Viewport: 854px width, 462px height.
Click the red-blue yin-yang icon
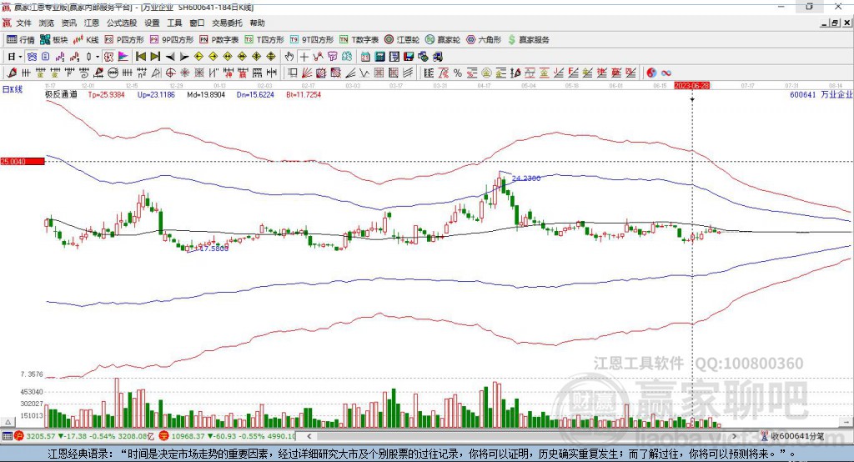click(x=651, y=73)
